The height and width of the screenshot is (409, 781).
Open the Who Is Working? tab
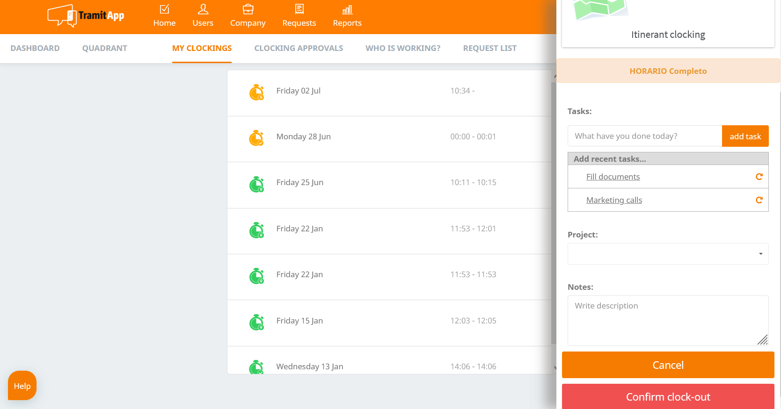[403, 48]
